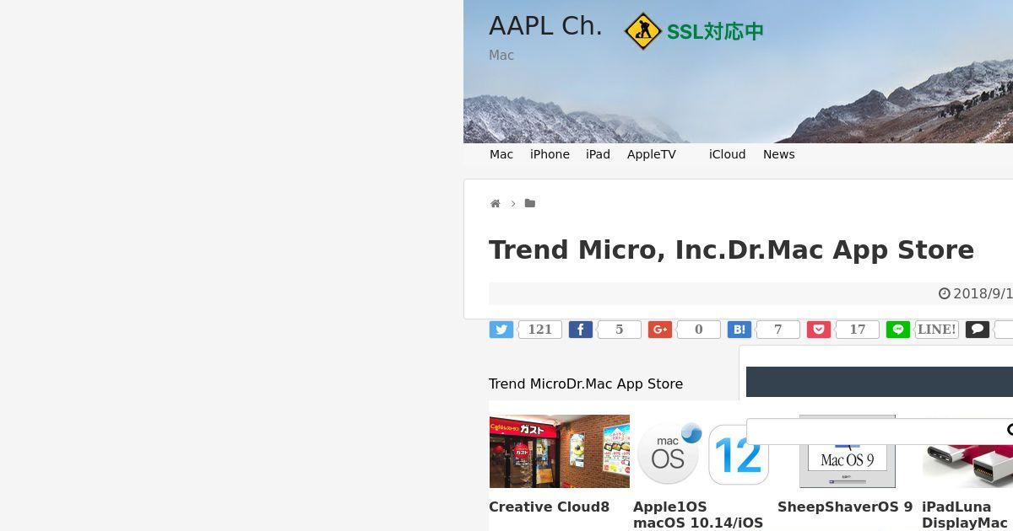1013x531 pixels.
Task: Click the Hatena bookmark count 7
Action: [x=778, y=330]
